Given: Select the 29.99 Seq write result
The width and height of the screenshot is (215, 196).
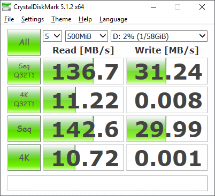Looking at the screenshot, I should click(167, 129).
